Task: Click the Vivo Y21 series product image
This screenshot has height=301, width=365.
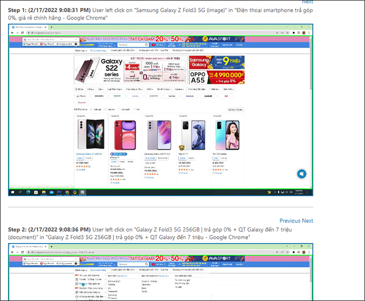Action: [227, 135]
